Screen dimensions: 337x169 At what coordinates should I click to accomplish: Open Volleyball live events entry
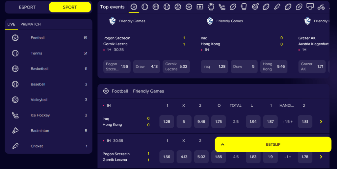[x=49, y=100]
